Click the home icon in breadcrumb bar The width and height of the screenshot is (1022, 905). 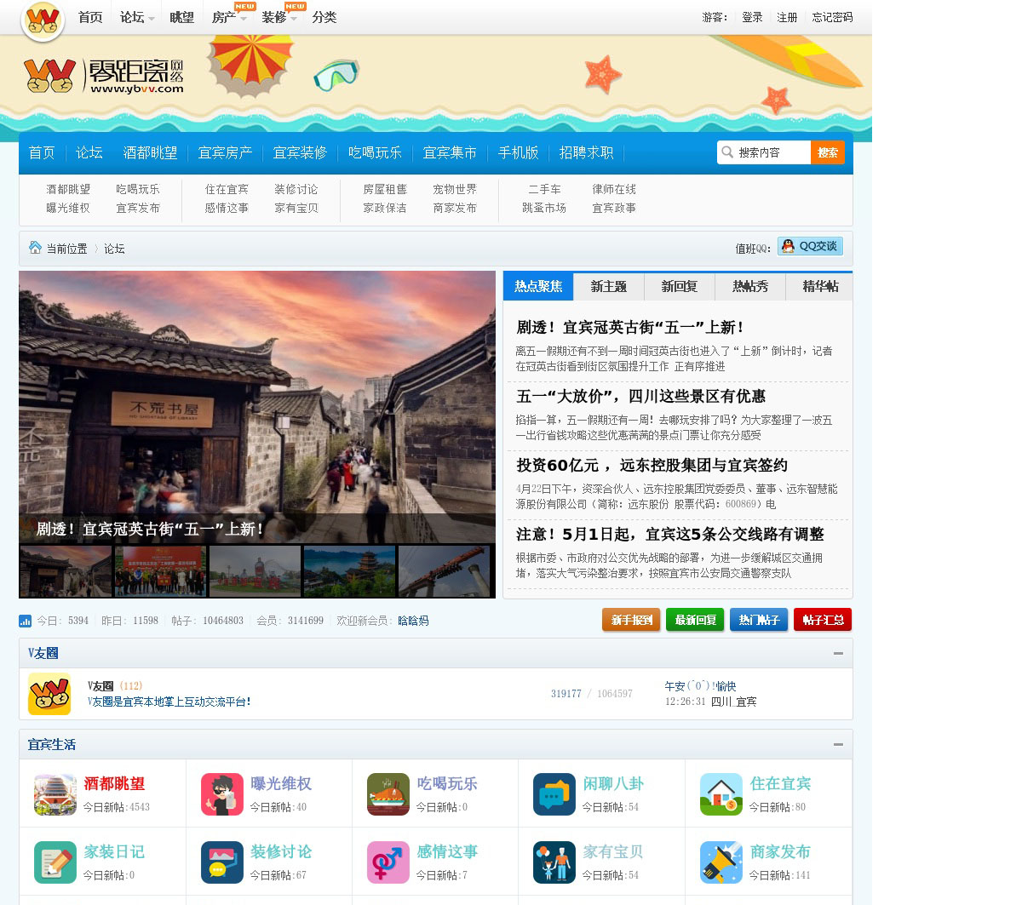35,248
